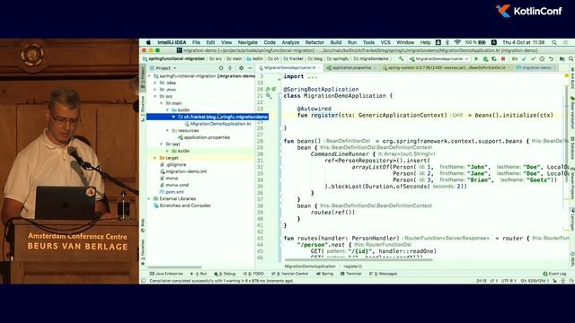Switch to migration-demo editor tab

click(536, 68)
